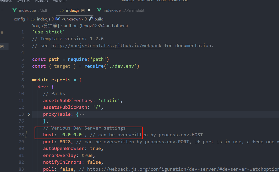Open the 帮助(H) menu
The height and width of the screenshot is (172, 279).
click(x=59, y=1)
